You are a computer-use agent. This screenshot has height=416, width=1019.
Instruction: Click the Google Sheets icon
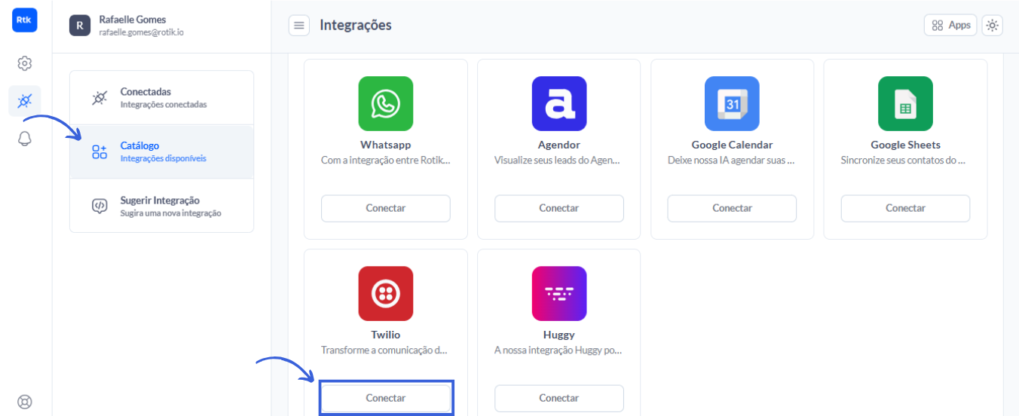click(905, 103)
